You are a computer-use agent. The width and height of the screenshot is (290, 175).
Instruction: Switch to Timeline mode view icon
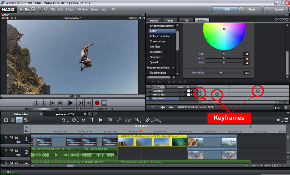(19, 120)
